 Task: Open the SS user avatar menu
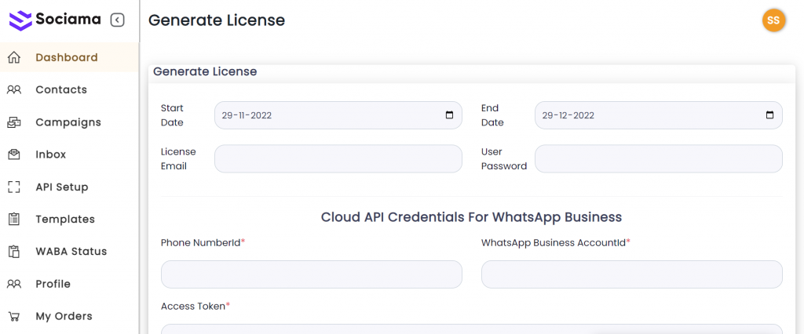tap(773, 20)
